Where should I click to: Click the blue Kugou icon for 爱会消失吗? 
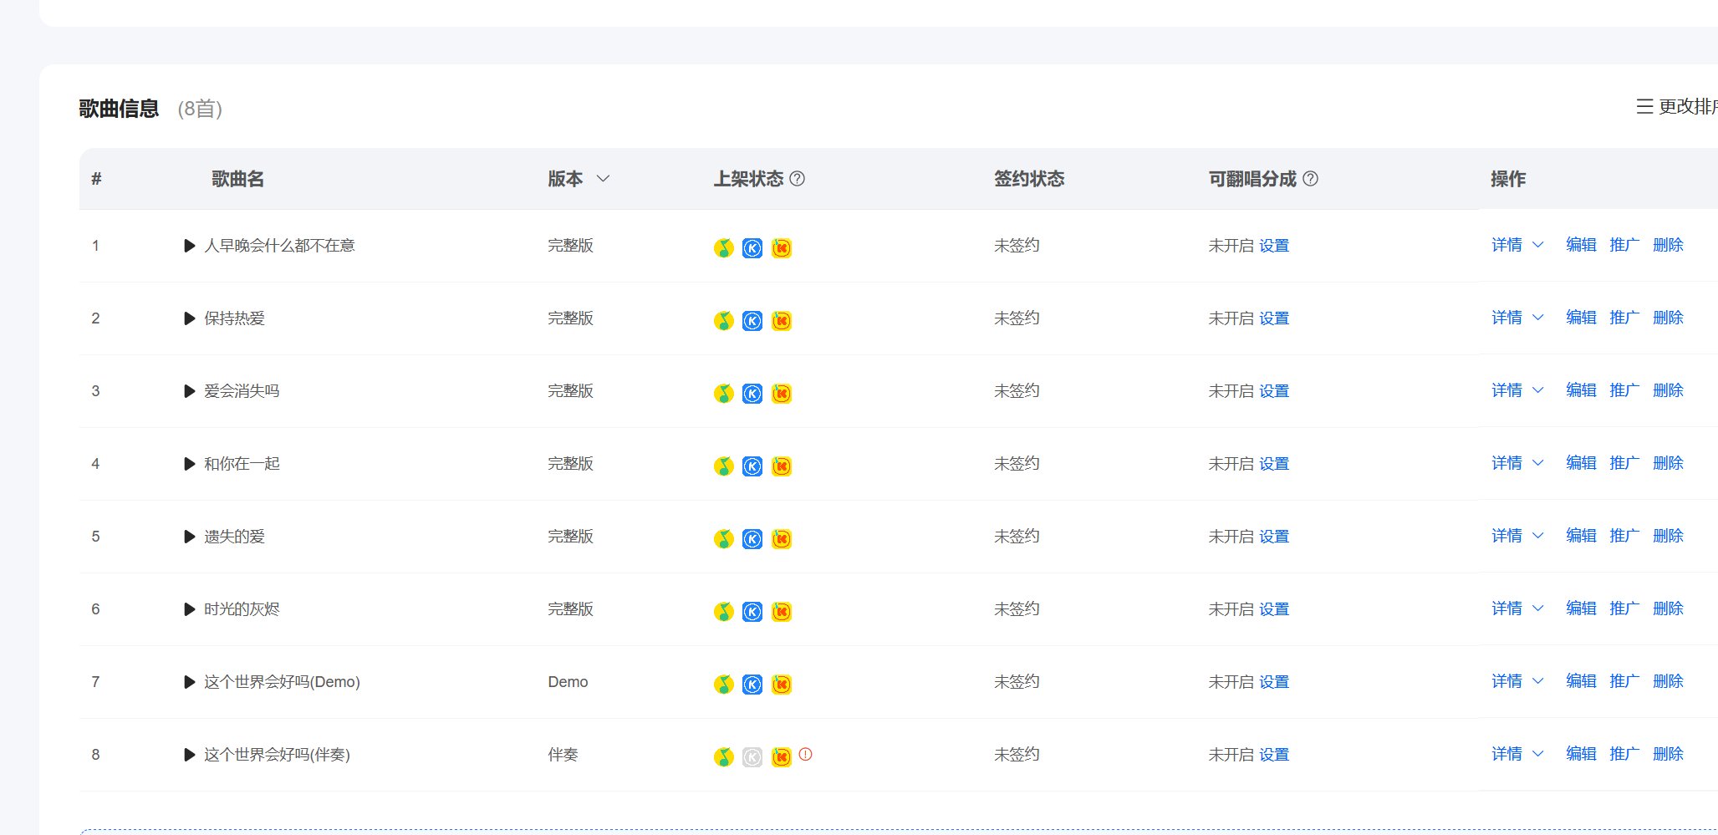(x=752, y=394)
